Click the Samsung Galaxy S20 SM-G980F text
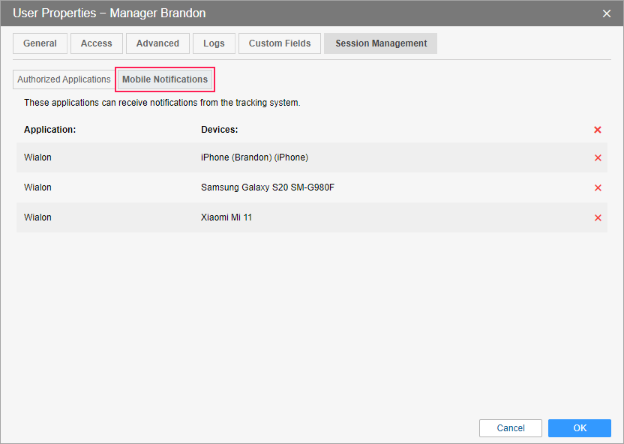The height and width of the screenshot is (444, 624). (x=267, y=187)
